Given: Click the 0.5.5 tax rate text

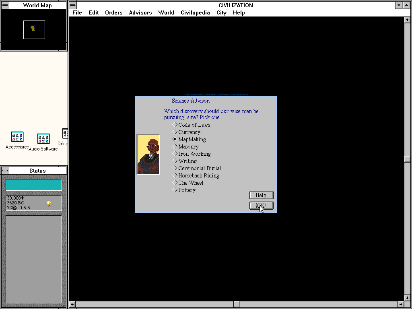Looking at the screenshot, I should coord(25,208).
